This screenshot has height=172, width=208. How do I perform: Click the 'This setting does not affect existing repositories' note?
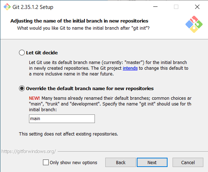(x=68, y=134)
